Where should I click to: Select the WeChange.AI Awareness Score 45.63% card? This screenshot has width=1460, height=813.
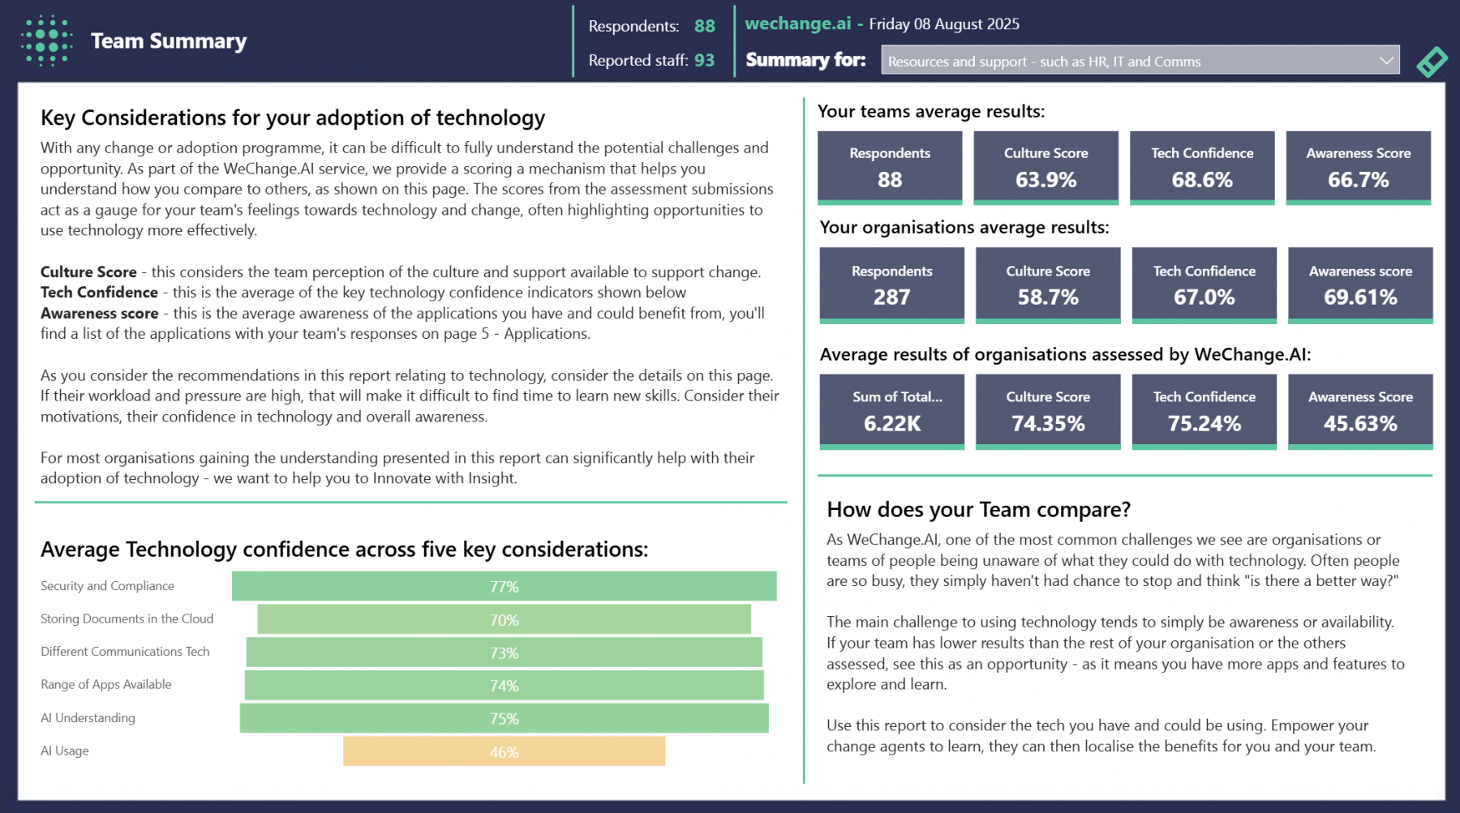(1360, 411)
